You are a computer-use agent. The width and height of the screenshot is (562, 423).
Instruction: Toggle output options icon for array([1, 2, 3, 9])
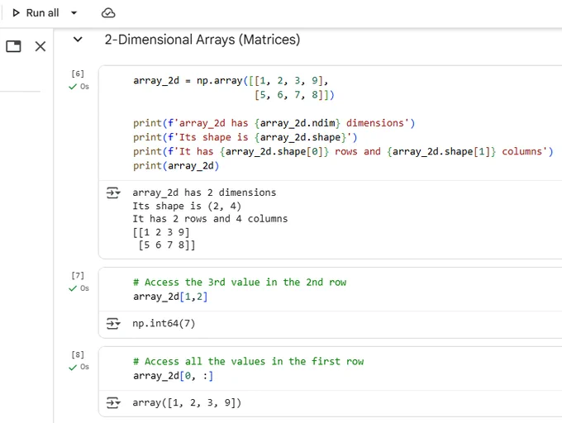113,402
